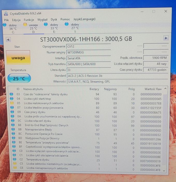The width and height of the screenshot is (176, 182).
Task: Select row Nienaprawialne Błędy
Action: [87, 130]
